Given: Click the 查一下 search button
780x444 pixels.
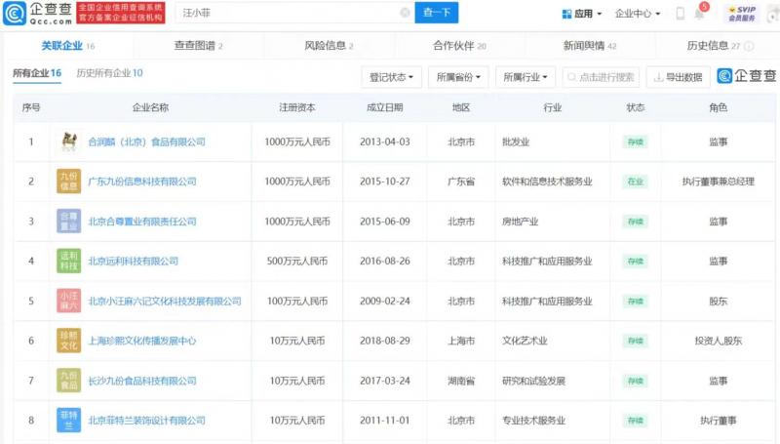Looking at the screenshot, I should point(437,13).
